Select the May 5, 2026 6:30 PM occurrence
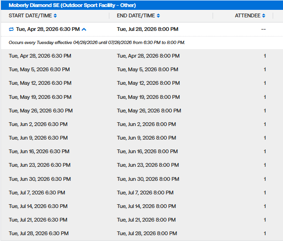Image resolution: width=283 pixels, height=245 pixels. point(39,69)
